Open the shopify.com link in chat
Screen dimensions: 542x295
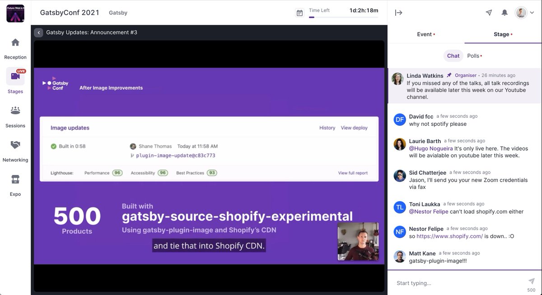click(x=449, y=236)
